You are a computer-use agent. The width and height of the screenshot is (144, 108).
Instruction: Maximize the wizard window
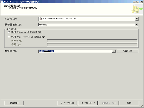pyautogui.click(x=138, y=2)
